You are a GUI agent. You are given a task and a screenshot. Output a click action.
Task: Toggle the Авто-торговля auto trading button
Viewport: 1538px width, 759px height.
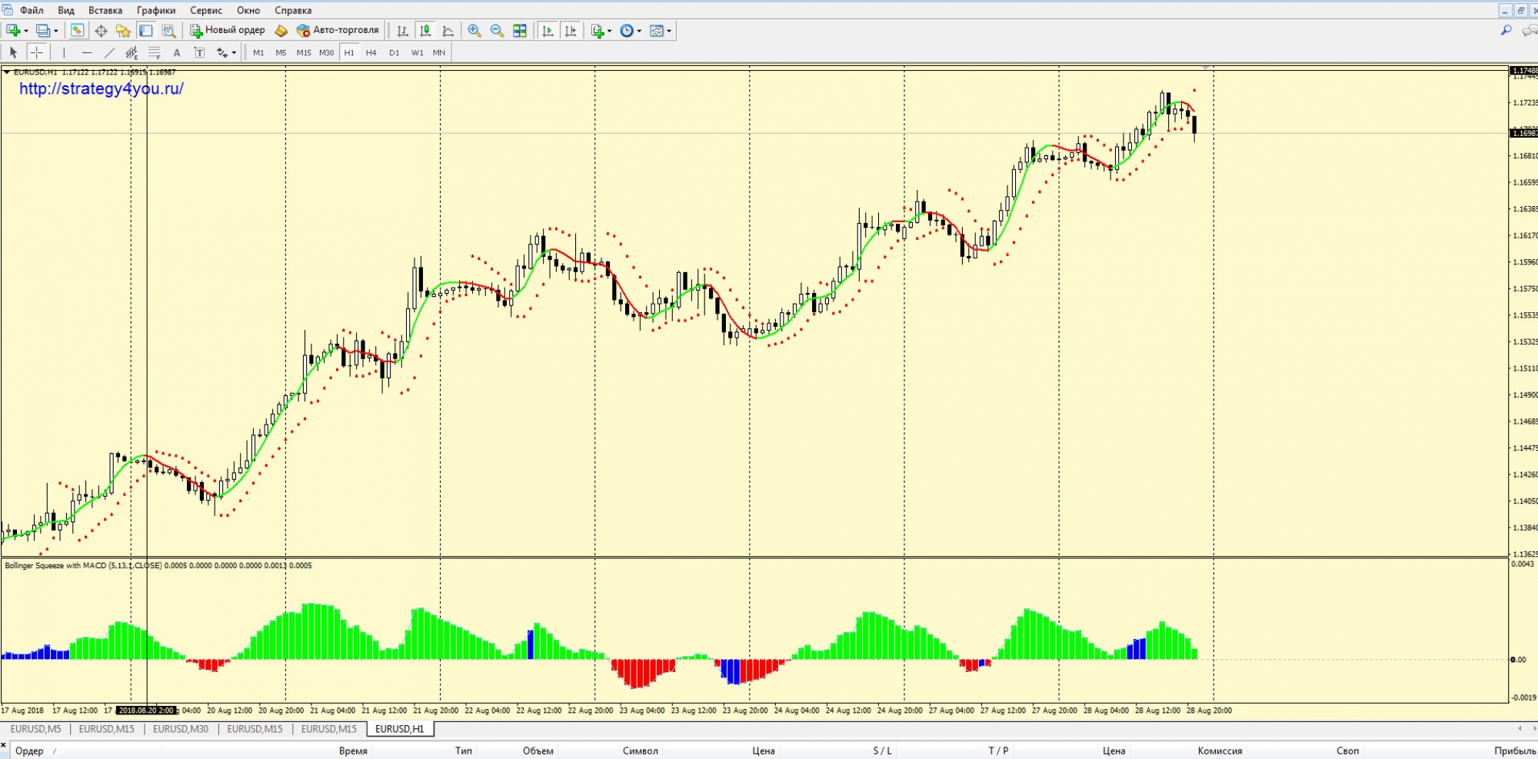point(338,31)
